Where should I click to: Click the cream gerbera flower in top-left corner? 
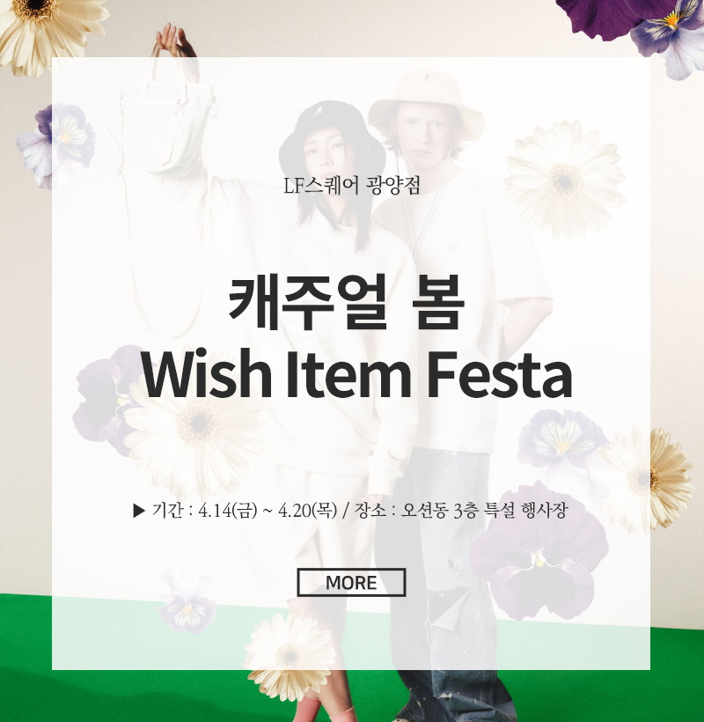(x=46, y=33)
